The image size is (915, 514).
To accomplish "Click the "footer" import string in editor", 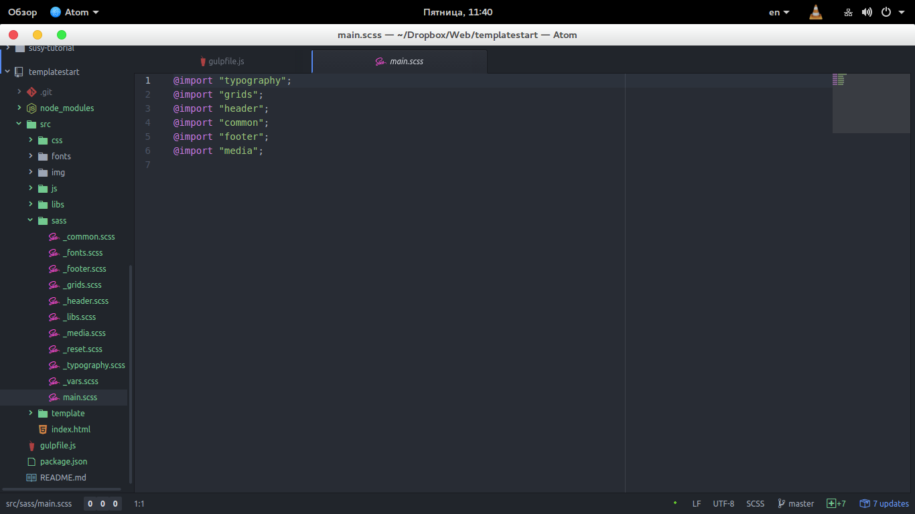I will [241, 137].
